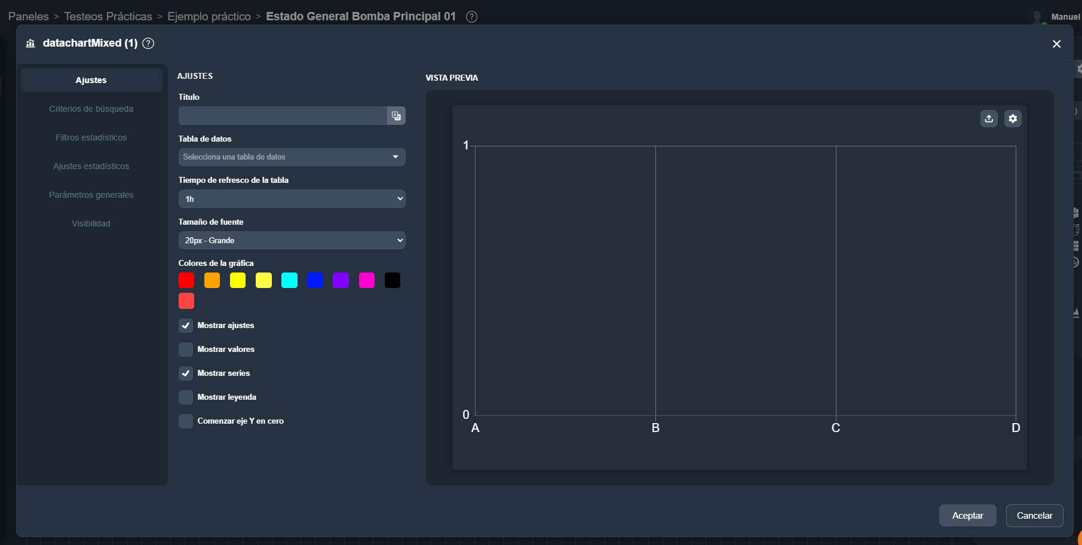Expand the Tiempo de refresco dropdown
Image resolution: width=1082 pixels, height=545 pixels.
point(292,199)
